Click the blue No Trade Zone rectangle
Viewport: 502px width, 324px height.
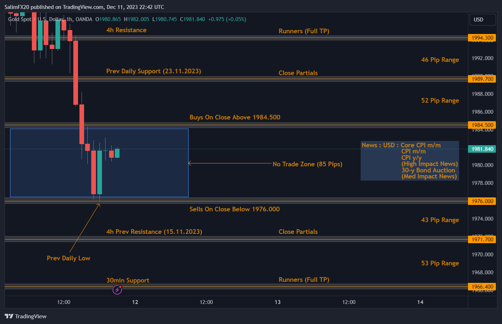point(99,163)
